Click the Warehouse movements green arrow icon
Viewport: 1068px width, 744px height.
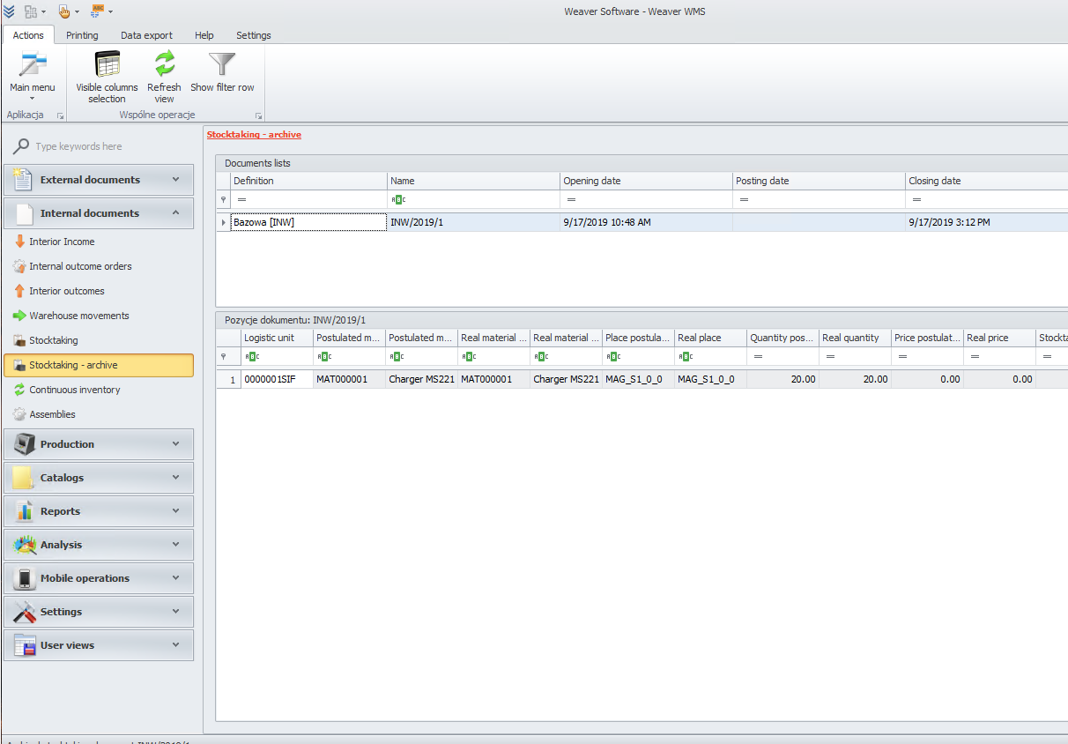[19, 316]
